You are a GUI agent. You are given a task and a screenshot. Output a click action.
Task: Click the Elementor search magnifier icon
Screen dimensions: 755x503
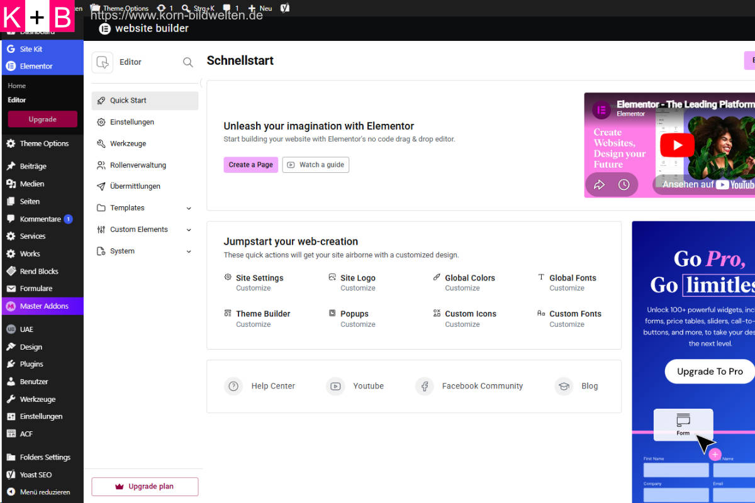[187, 62]
